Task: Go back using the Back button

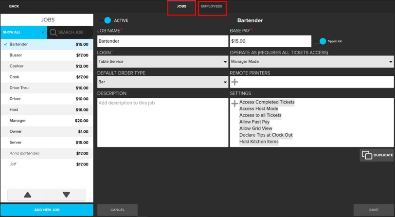Action: point(14,6)
